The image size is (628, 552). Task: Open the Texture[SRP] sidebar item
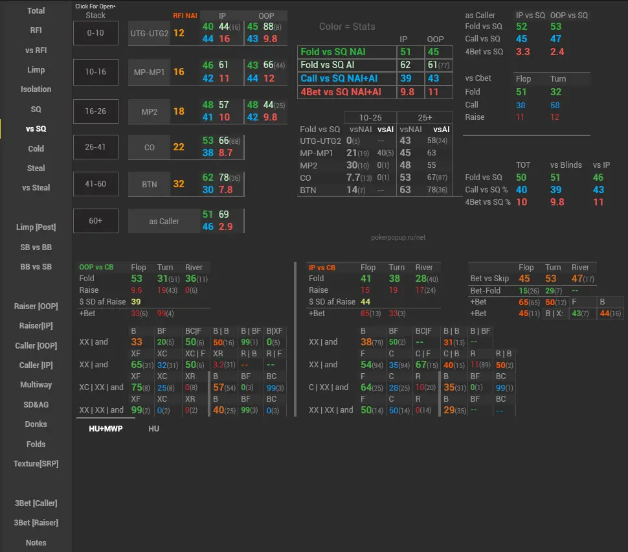[36, 463]
